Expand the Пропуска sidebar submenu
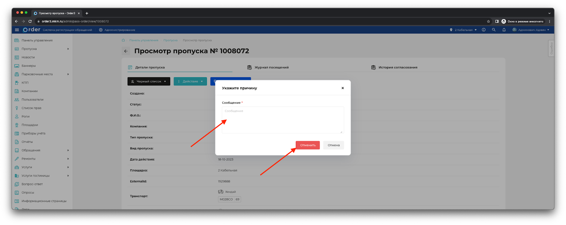This screenshot has width=566, height=225. click(x=68, y=49)
